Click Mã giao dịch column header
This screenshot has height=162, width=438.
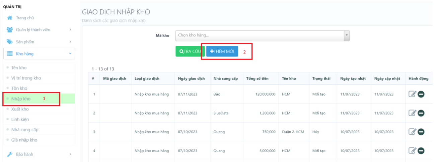pos(115,78)
